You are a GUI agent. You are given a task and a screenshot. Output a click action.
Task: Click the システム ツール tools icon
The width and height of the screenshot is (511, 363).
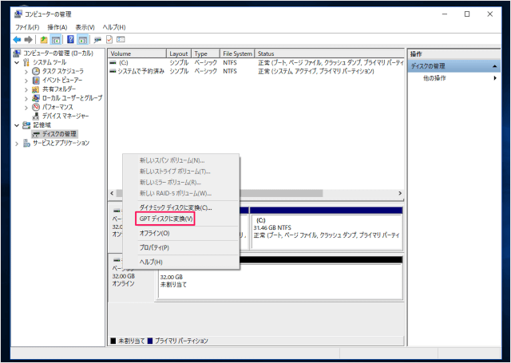26,62
